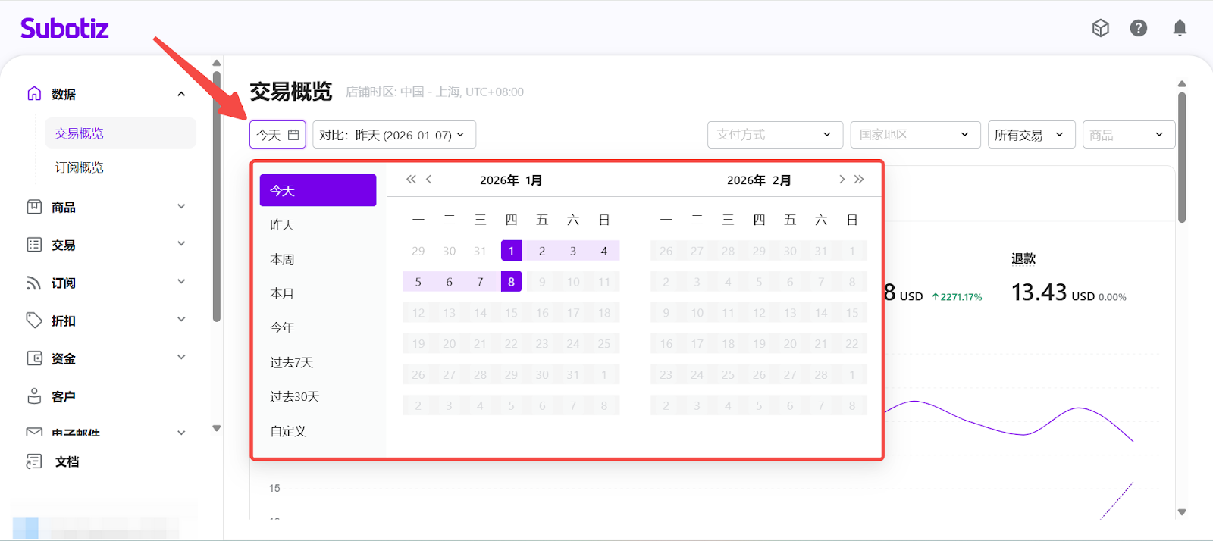Select 本月 preset option
1213x541 pixels.
(x=282, y=293)
